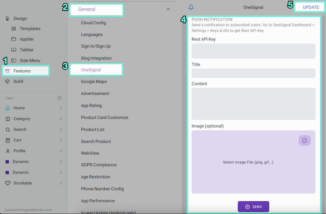Viewport: 326px width, 214px height.
Task: Click the Category tab icon
Action: click(x=8, y=119)
